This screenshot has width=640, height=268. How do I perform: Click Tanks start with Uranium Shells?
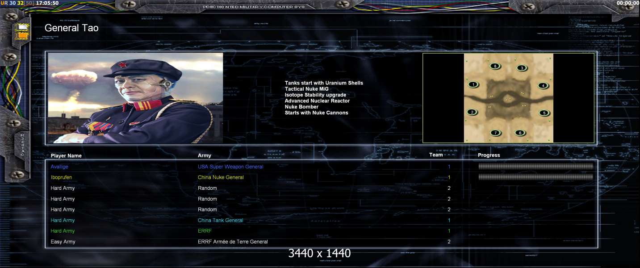tap(324, 83)
